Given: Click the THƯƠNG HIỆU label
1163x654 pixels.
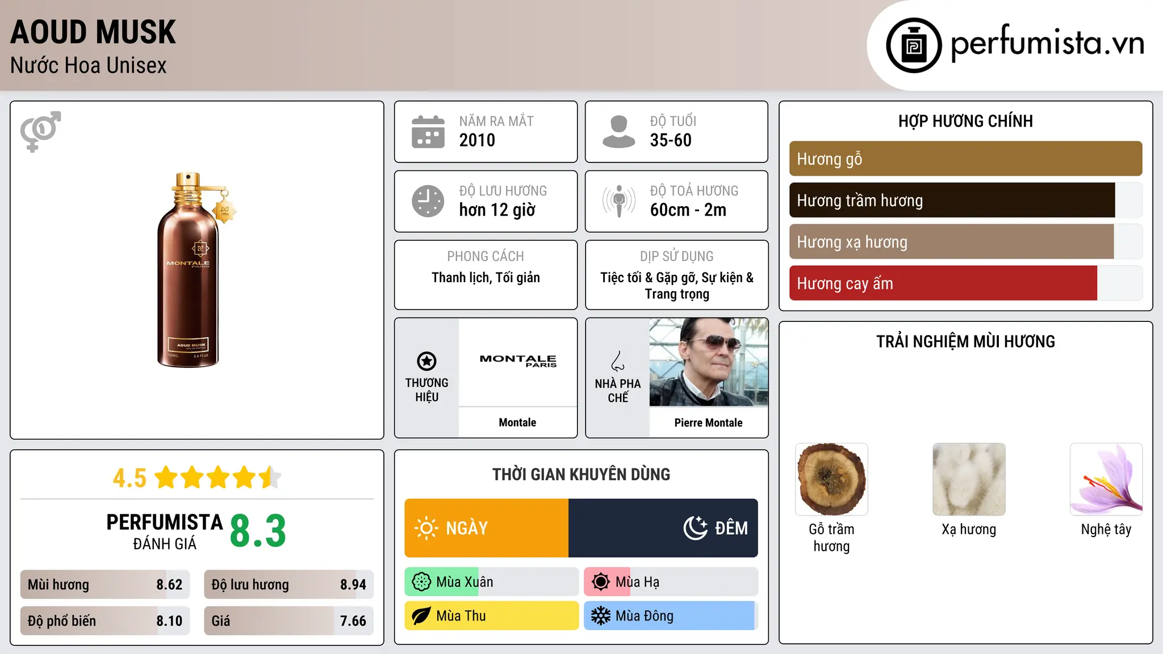Looking at the screenshot, I should pyautogui.click(x=426, y=390).
